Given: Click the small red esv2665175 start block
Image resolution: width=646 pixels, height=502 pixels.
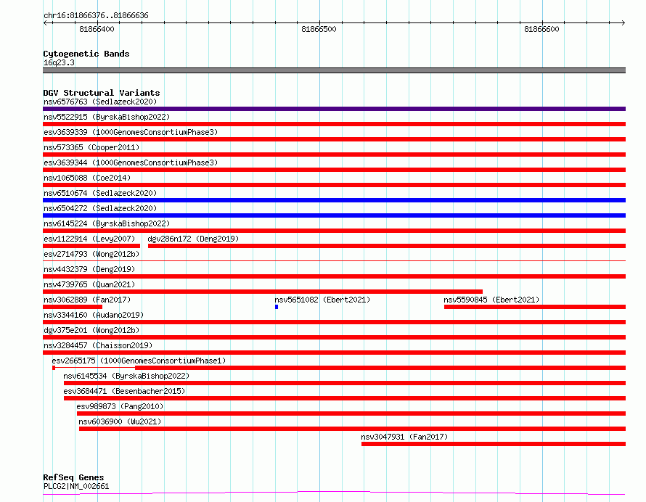Looking at the screenshot, I should (54, 368).
